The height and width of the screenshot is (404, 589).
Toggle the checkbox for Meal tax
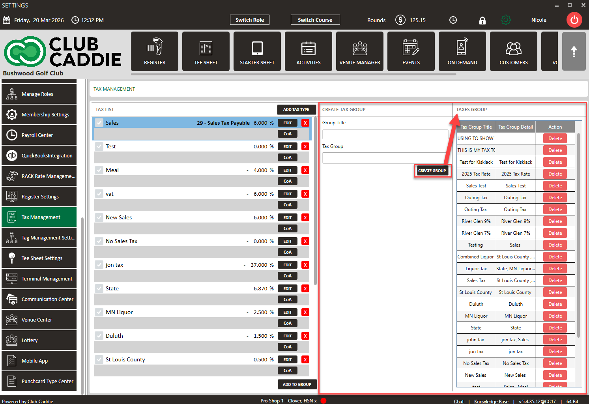click(x=99, y=170)
